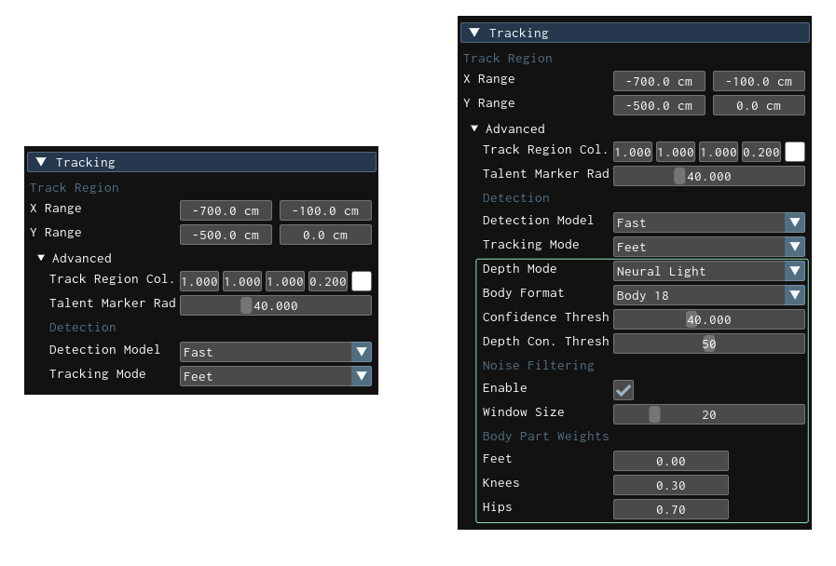Click X Range minimum field in the taller panel

(x=659, y=81)
